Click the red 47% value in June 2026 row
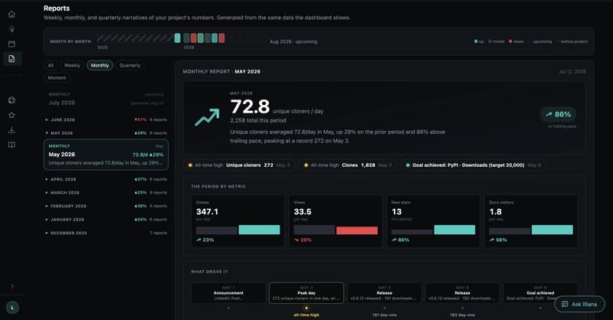 140,119
